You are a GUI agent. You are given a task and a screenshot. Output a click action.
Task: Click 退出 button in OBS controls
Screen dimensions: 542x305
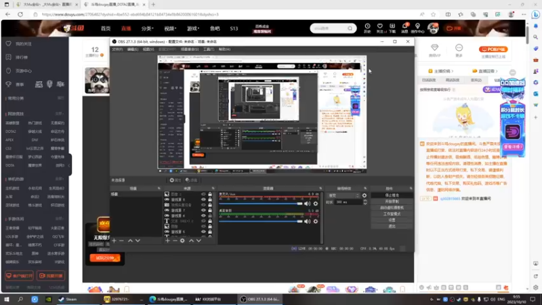tap(392, 226)
